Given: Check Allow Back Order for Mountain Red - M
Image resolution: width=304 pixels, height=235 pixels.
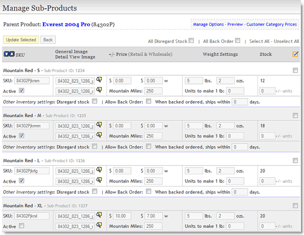Looking at the screenshot, I should pyautogui.click(x=148, y=147).
